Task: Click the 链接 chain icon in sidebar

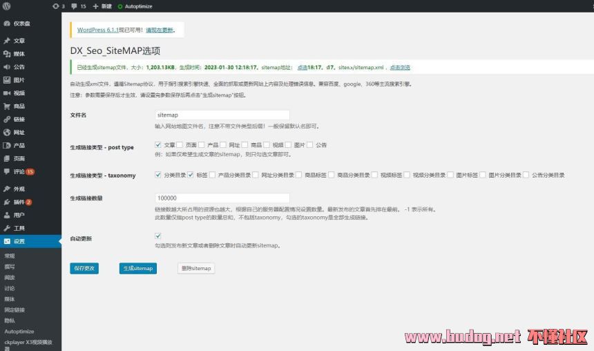Action: 7,119
